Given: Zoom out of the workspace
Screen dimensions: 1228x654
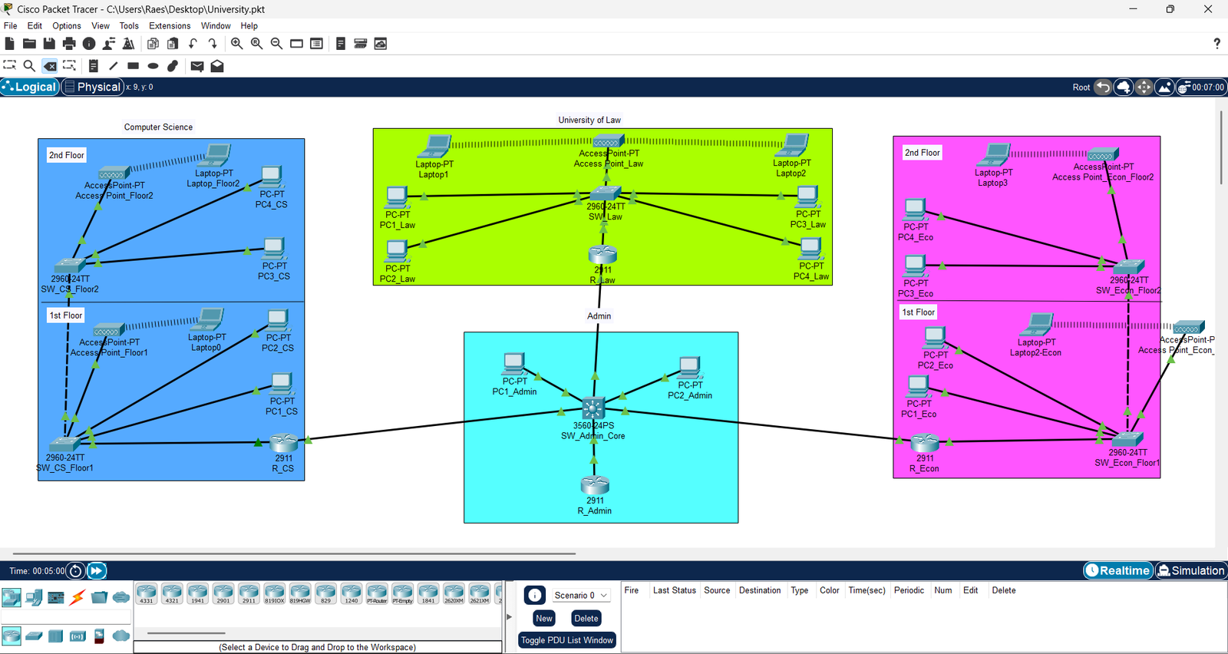Looking at the screenshot, I should coord(276,44).
